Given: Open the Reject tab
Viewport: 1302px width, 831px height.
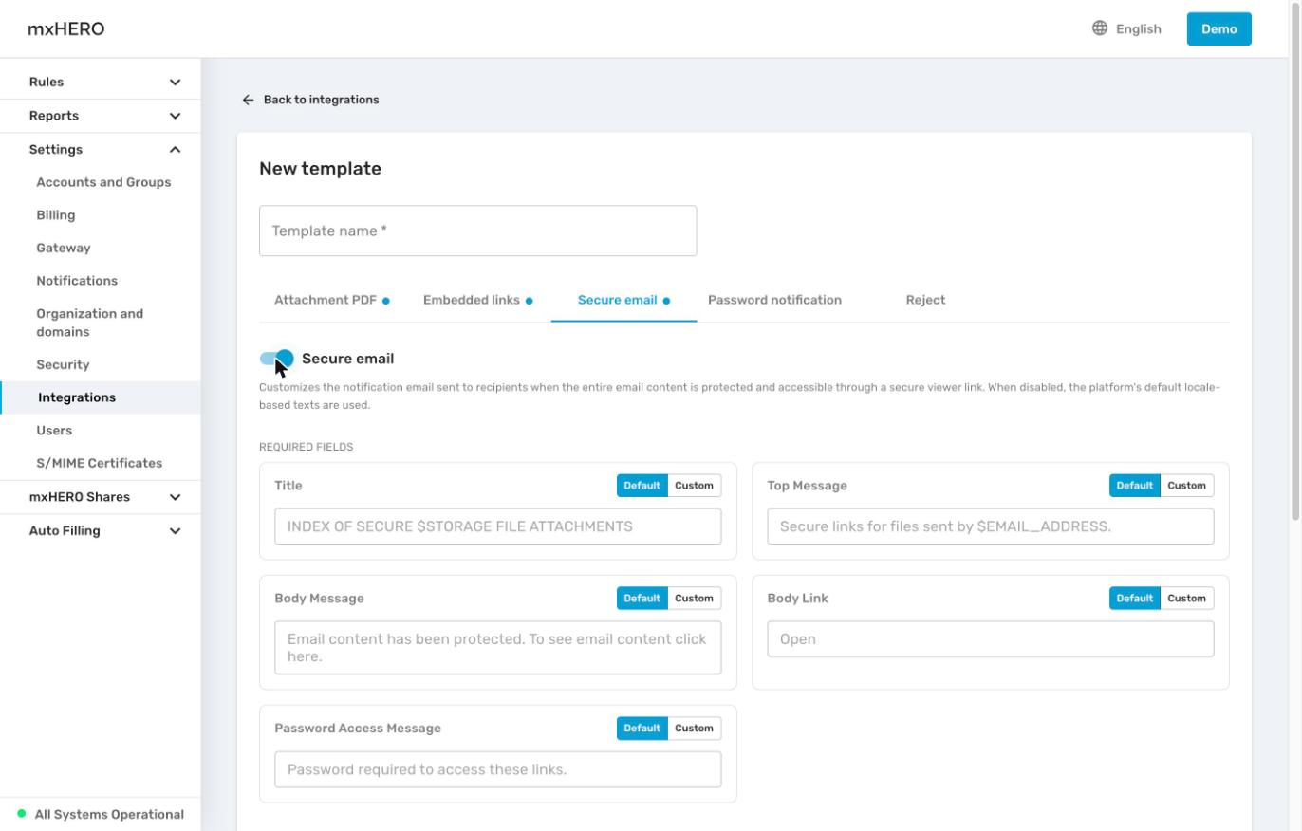Looking at the screenshot, I should [x=925, y=301].
